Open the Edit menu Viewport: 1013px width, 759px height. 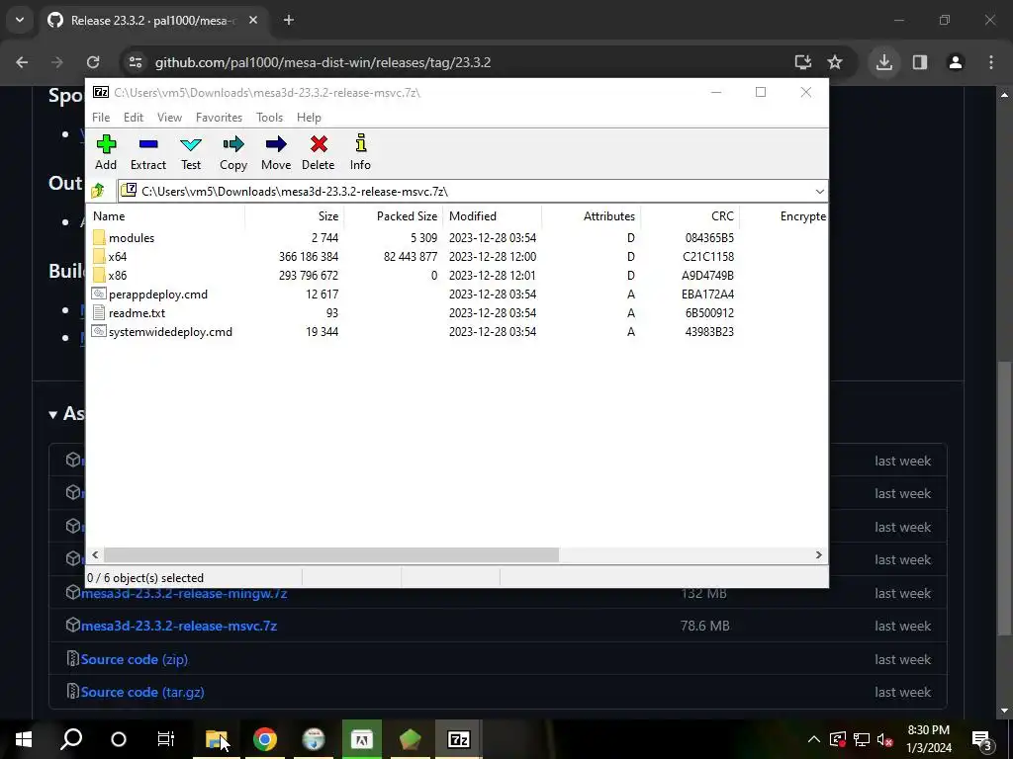coord(134,118)
